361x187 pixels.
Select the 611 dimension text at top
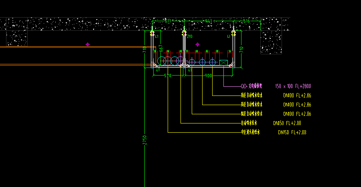(168, 21)
